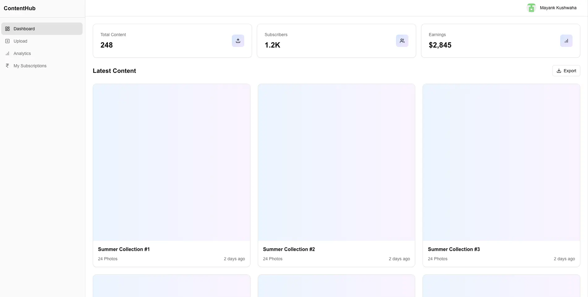Click the Dashboard grid icon in sidebar

(7, 29)
